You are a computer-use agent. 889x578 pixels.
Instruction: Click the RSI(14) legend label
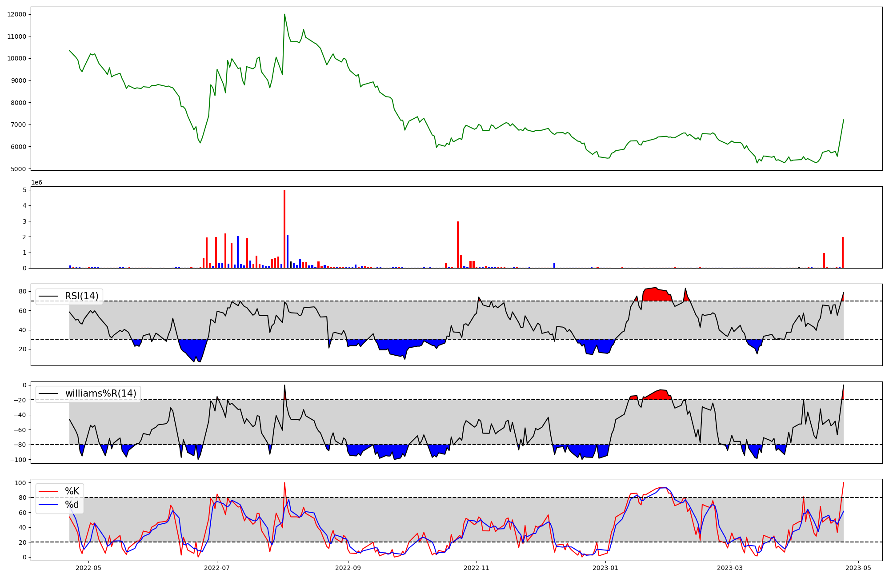tap(82, 296)
